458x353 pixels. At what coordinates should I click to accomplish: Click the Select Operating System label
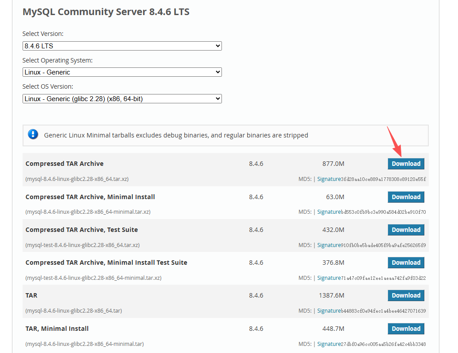[58, 60]
